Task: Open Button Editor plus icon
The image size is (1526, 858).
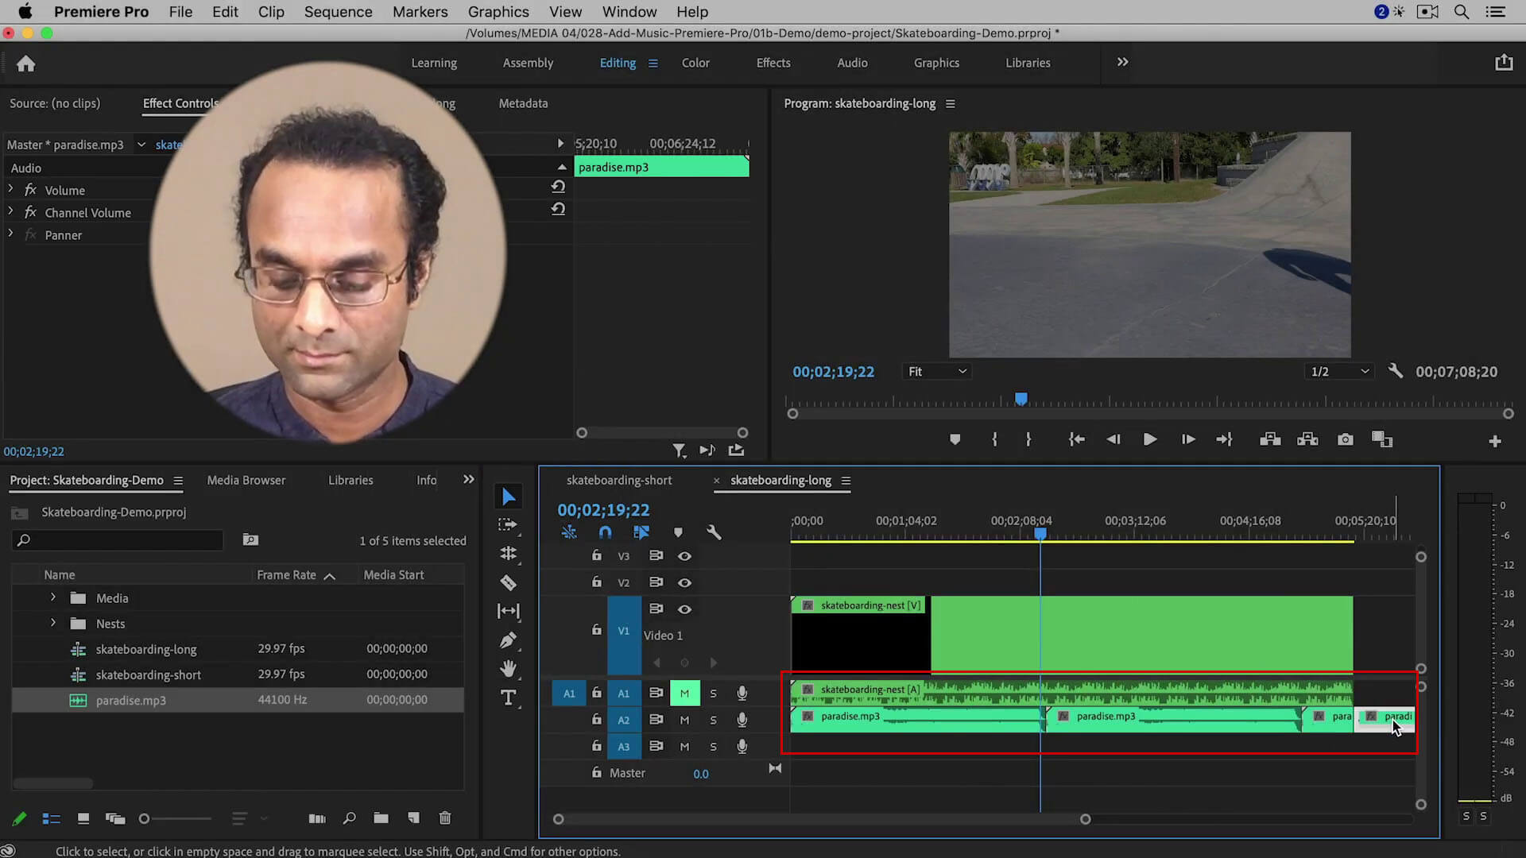Action: (1495, 441)
